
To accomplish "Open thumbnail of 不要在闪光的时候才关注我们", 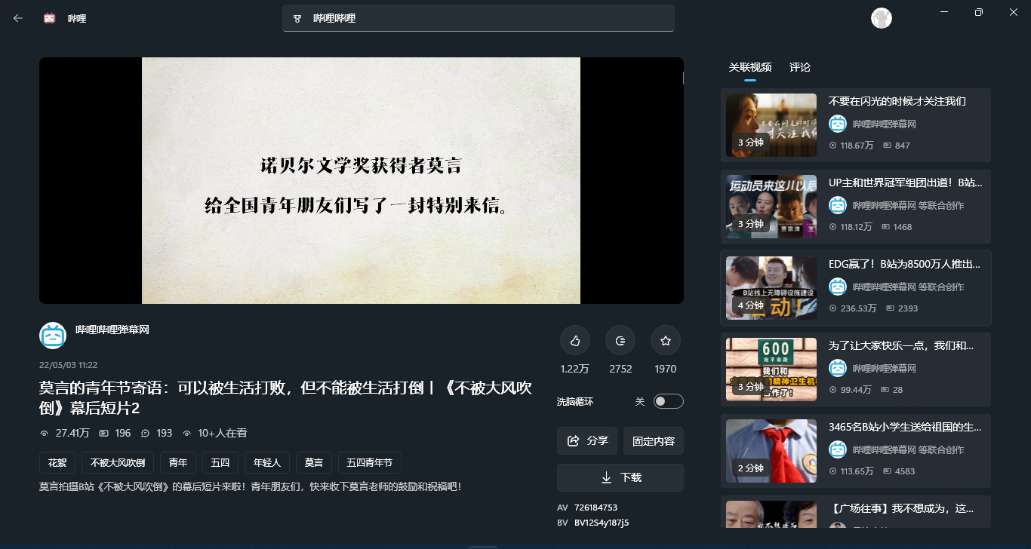I will [771, 125].
